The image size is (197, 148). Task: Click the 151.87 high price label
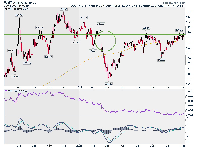click(64, 9)
